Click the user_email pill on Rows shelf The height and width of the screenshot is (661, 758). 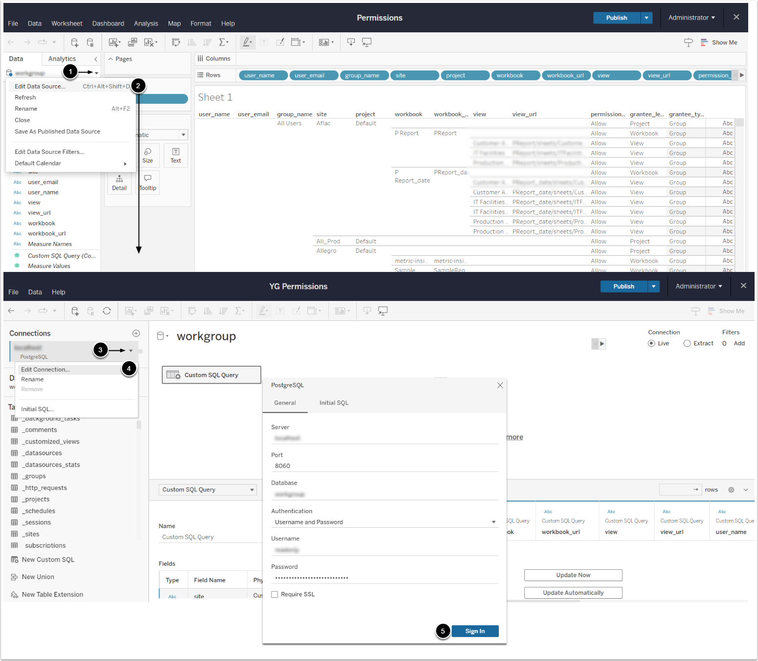point(314,75)
